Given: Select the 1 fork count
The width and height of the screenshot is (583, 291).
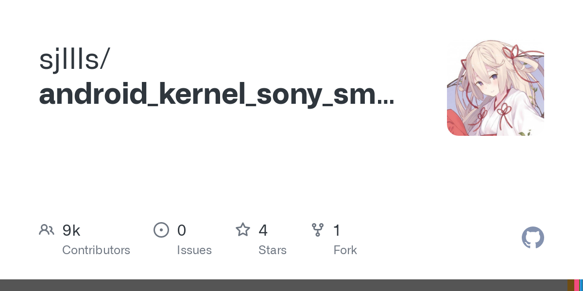Looking at the screenshot, I should pyautogui.click(x=337, y=230).
